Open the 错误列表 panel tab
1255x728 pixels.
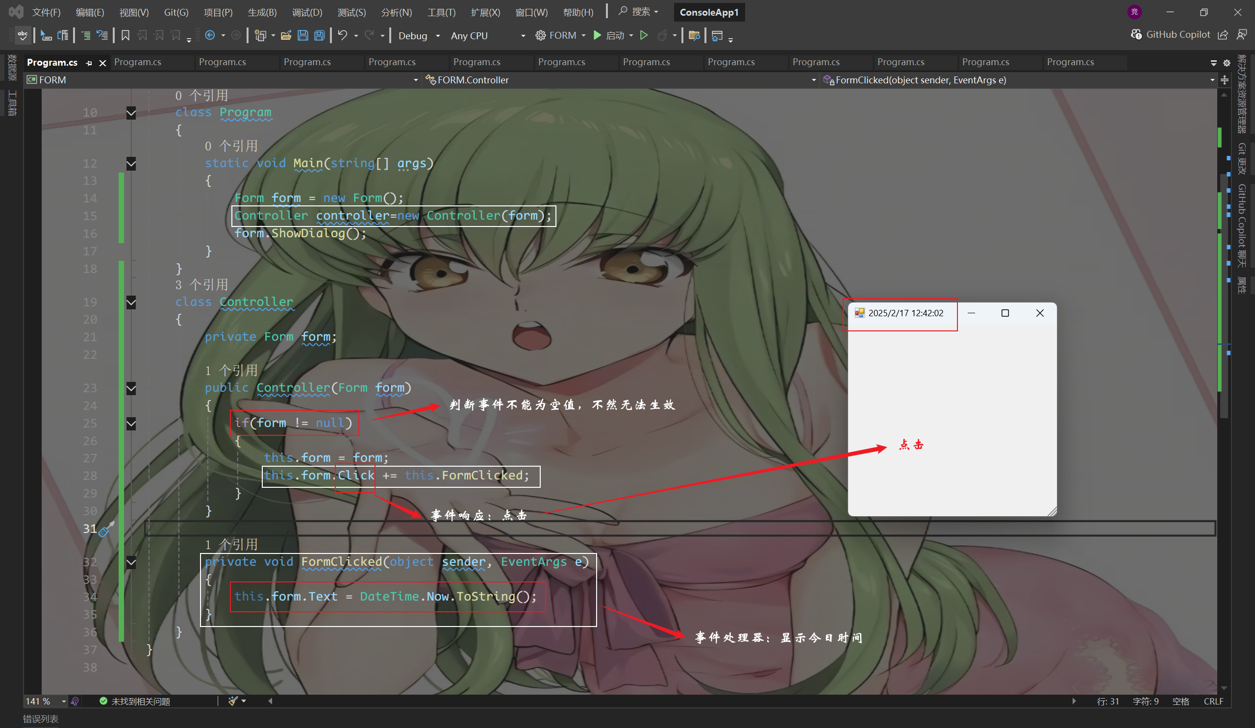[41, 719]
